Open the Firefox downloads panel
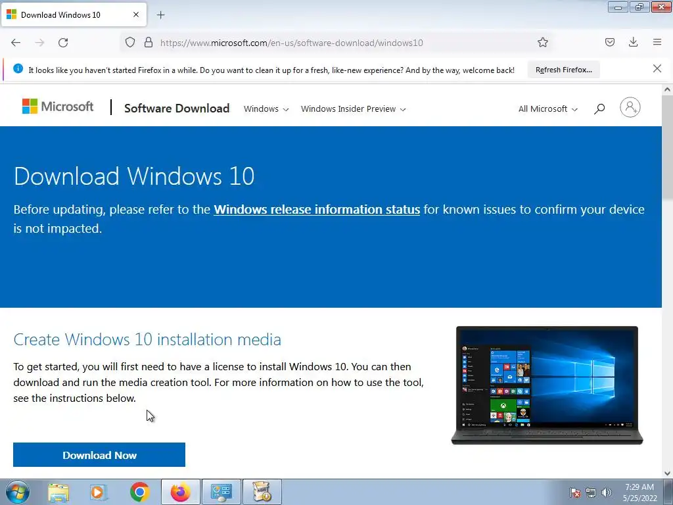This screenshot has height=505, width=673. (x=633, y=42)
